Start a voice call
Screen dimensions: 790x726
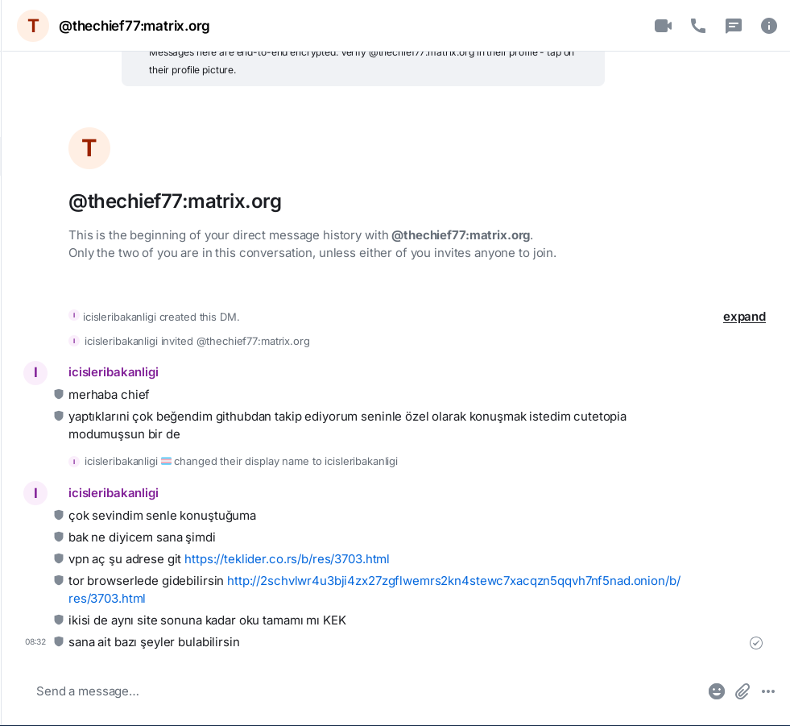tap(698, 26)
